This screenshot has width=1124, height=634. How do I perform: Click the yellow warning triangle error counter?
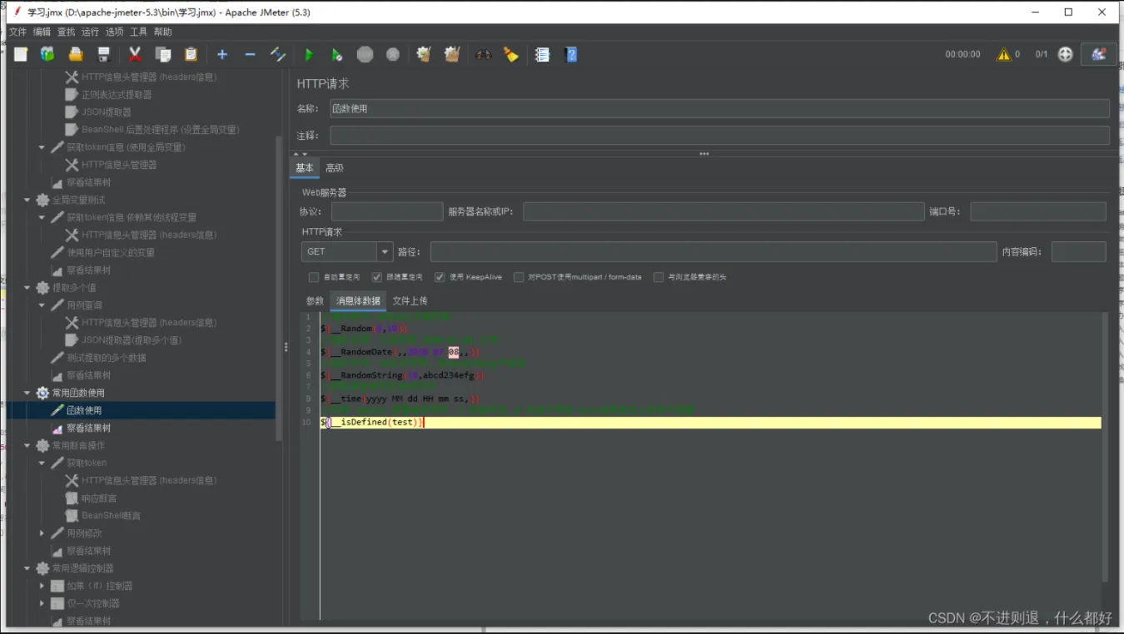[1002, 54]
